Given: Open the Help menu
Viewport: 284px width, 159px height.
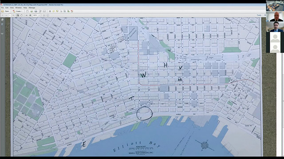Looking at the screenshot, I should [25, 8].
